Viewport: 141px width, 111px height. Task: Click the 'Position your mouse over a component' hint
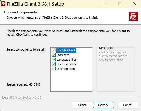113,56
